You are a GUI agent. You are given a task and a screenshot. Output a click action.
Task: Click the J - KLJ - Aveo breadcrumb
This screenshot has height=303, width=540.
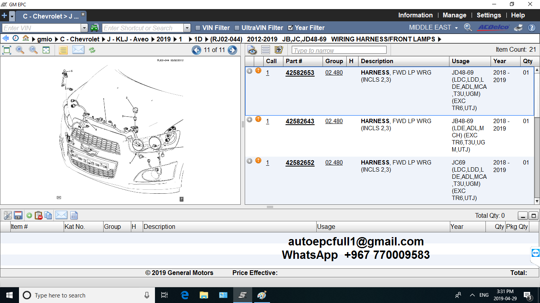[128, 39]
